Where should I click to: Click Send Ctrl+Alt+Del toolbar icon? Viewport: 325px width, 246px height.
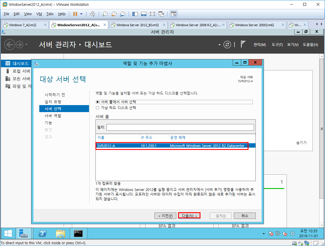[x=93, y=14]
